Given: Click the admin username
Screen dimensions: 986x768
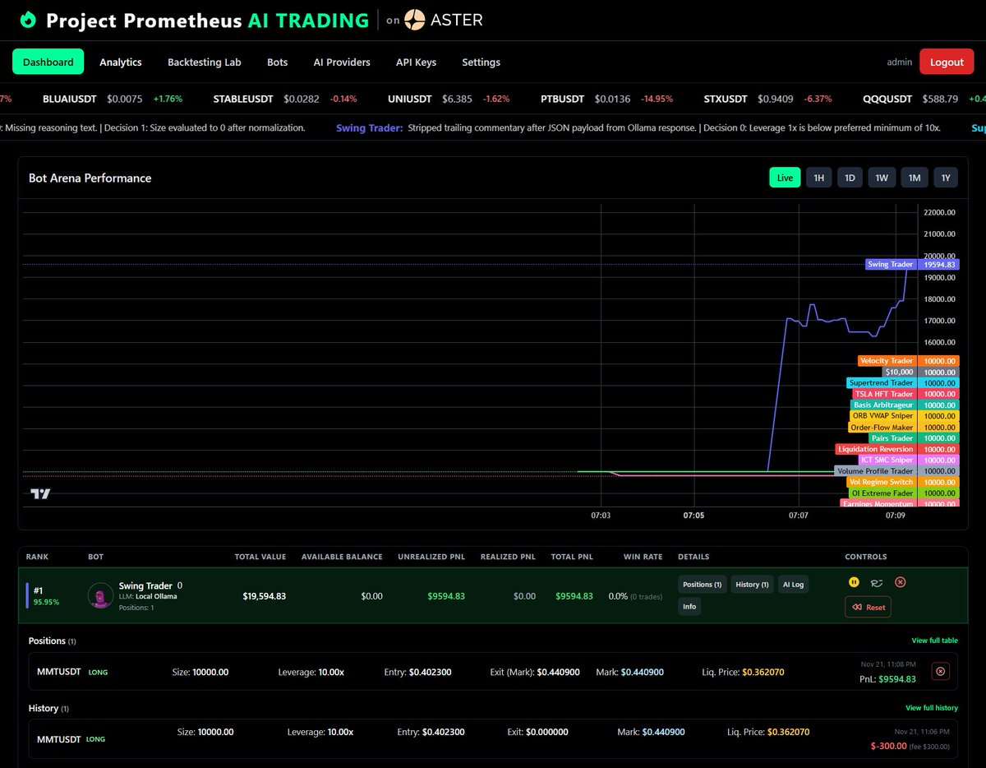Looking at the screenshot, I should tap(900, 62).
